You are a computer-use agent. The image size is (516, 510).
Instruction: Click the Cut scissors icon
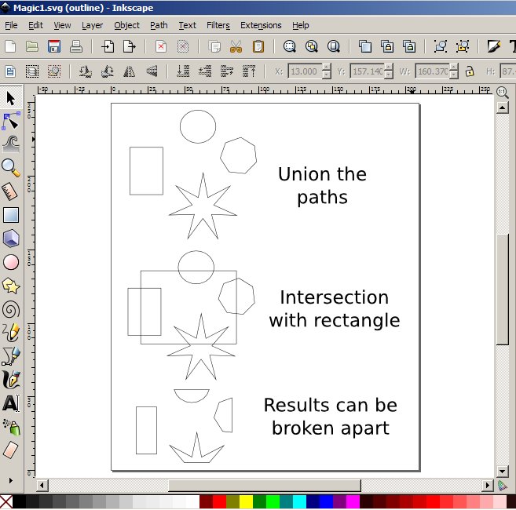[236, 46]
